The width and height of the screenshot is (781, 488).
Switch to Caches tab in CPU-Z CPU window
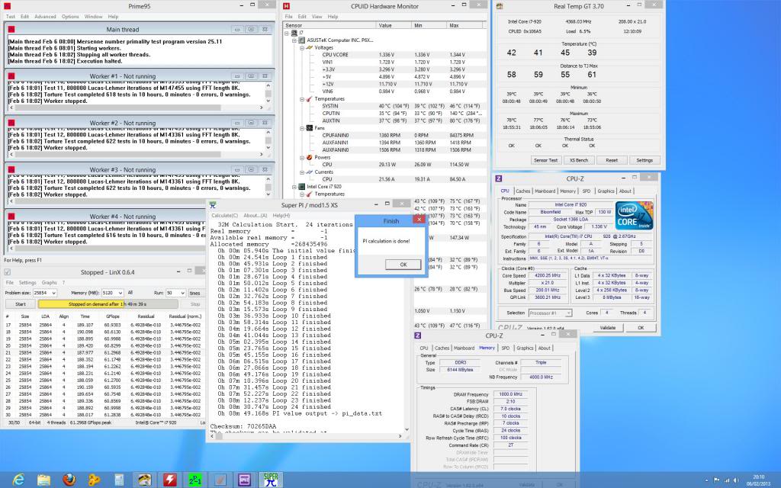522,191
